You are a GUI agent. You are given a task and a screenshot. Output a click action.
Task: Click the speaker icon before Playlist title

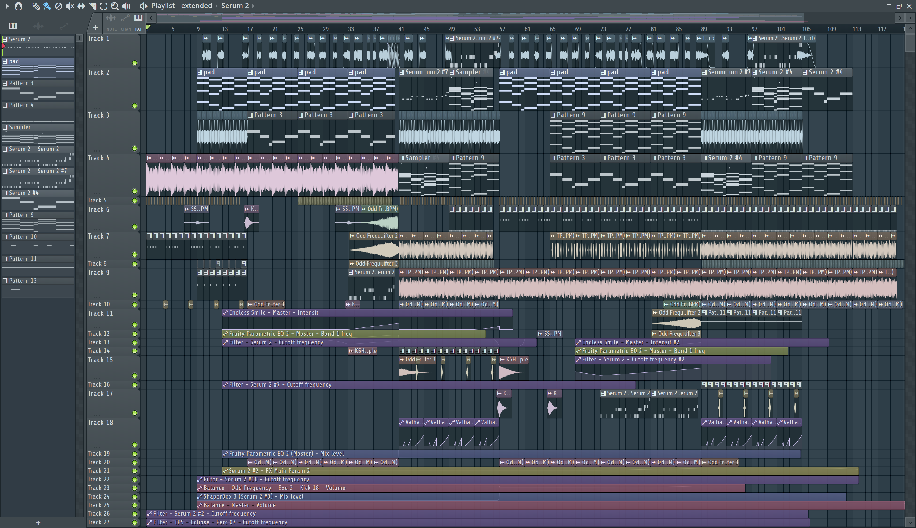point(143,6)
